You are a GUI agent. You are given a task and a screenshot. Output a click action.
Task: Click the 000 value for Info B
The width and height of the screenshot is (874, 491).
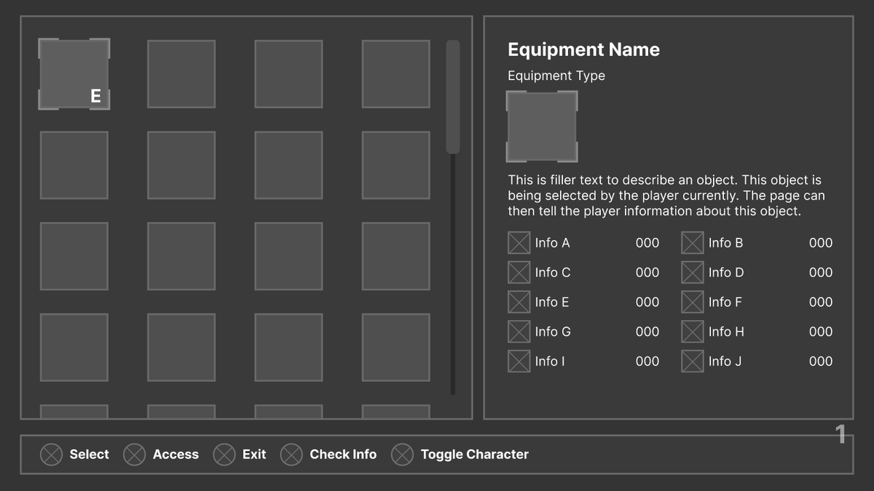pyautogui.click(x=821, y=243)
